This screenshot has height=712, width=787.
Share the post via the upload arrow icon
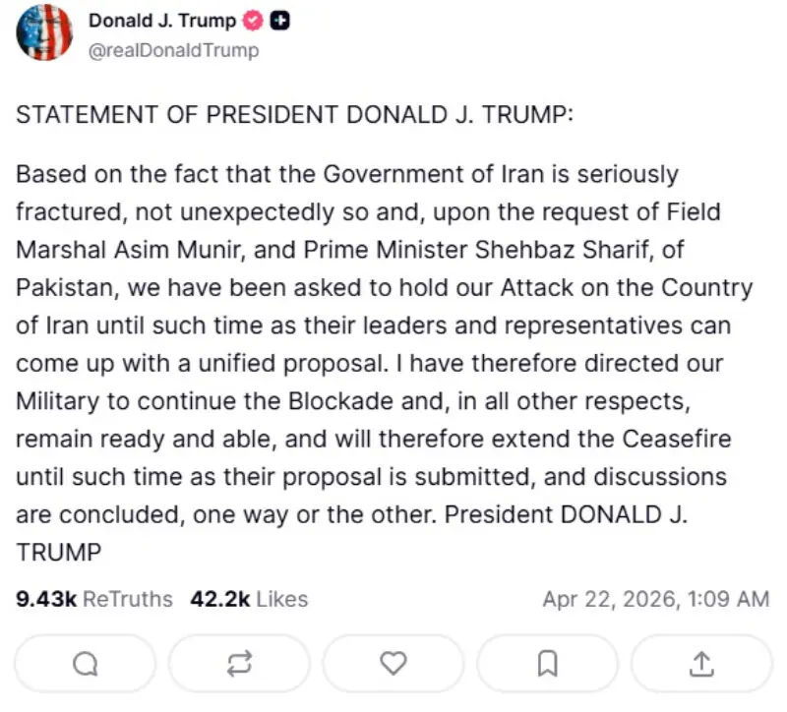pyautogui.click(x=701, y=664)
